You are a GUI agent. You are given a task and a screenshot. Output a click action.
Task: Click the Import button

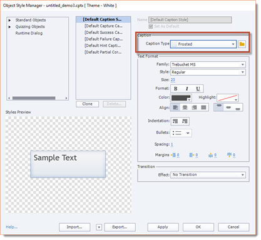click(x=74, y=227)
